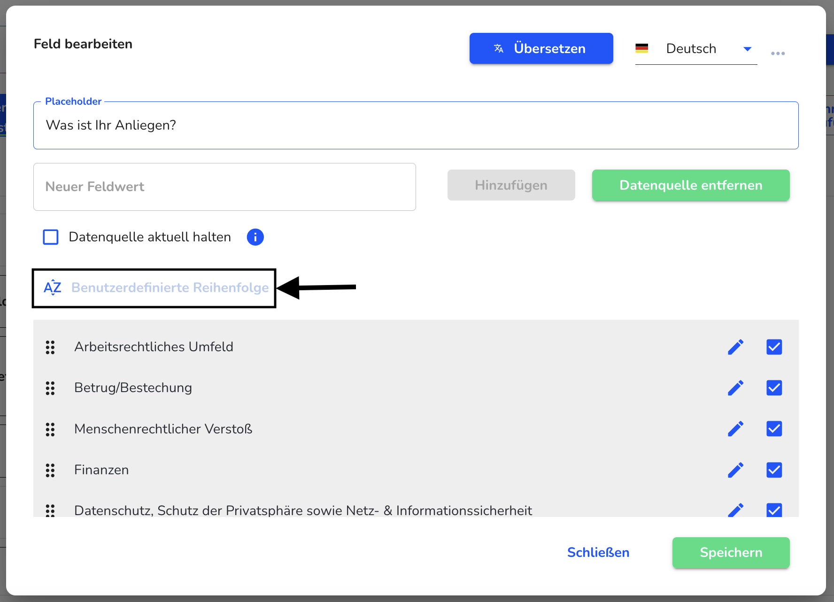Grab drag handle of Finanzen row

50,470
